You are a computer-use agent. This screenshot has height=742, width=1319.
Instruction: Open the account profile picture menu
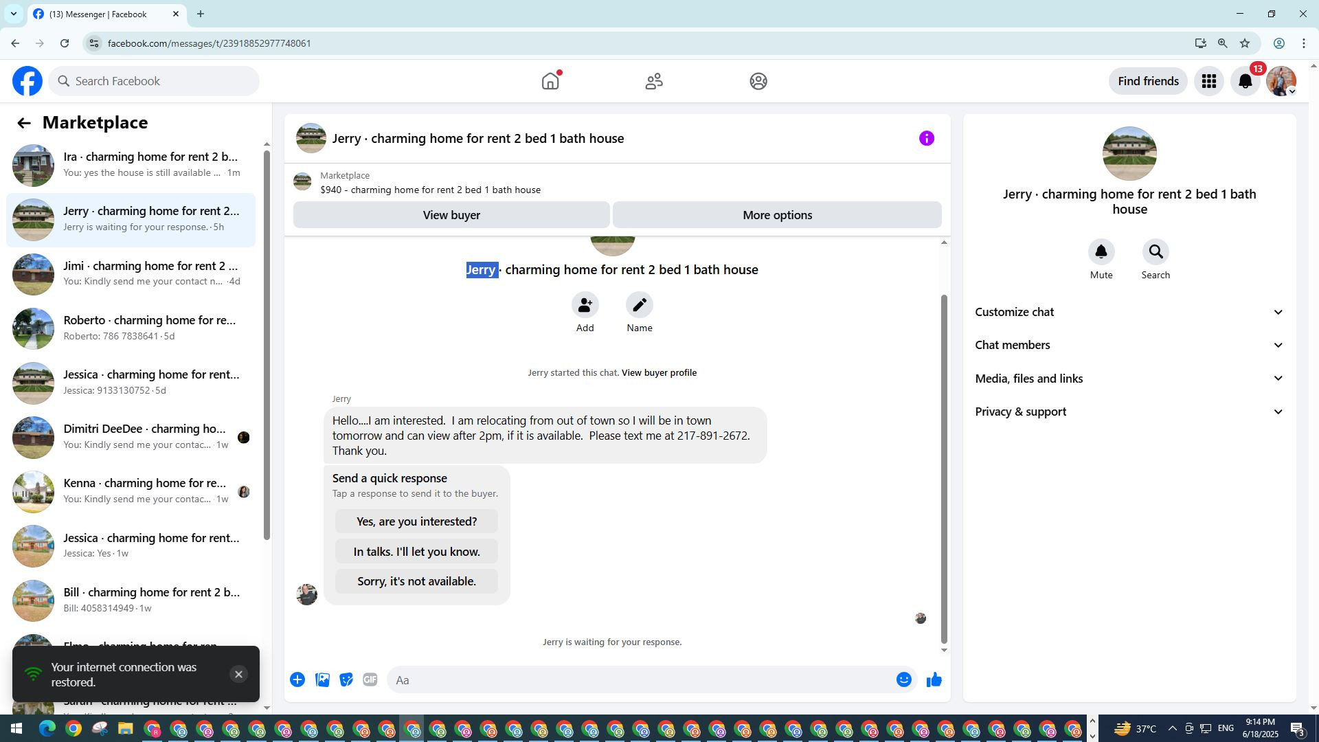point(1281,81)
